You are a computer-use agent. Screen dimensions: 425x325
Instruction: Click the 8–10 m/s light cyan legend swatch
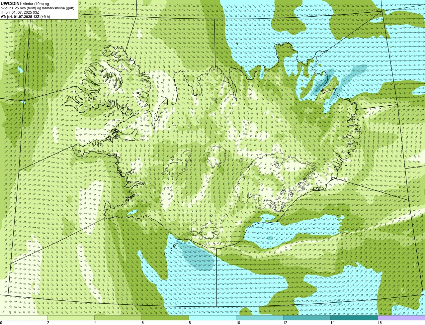click(212, 318)
